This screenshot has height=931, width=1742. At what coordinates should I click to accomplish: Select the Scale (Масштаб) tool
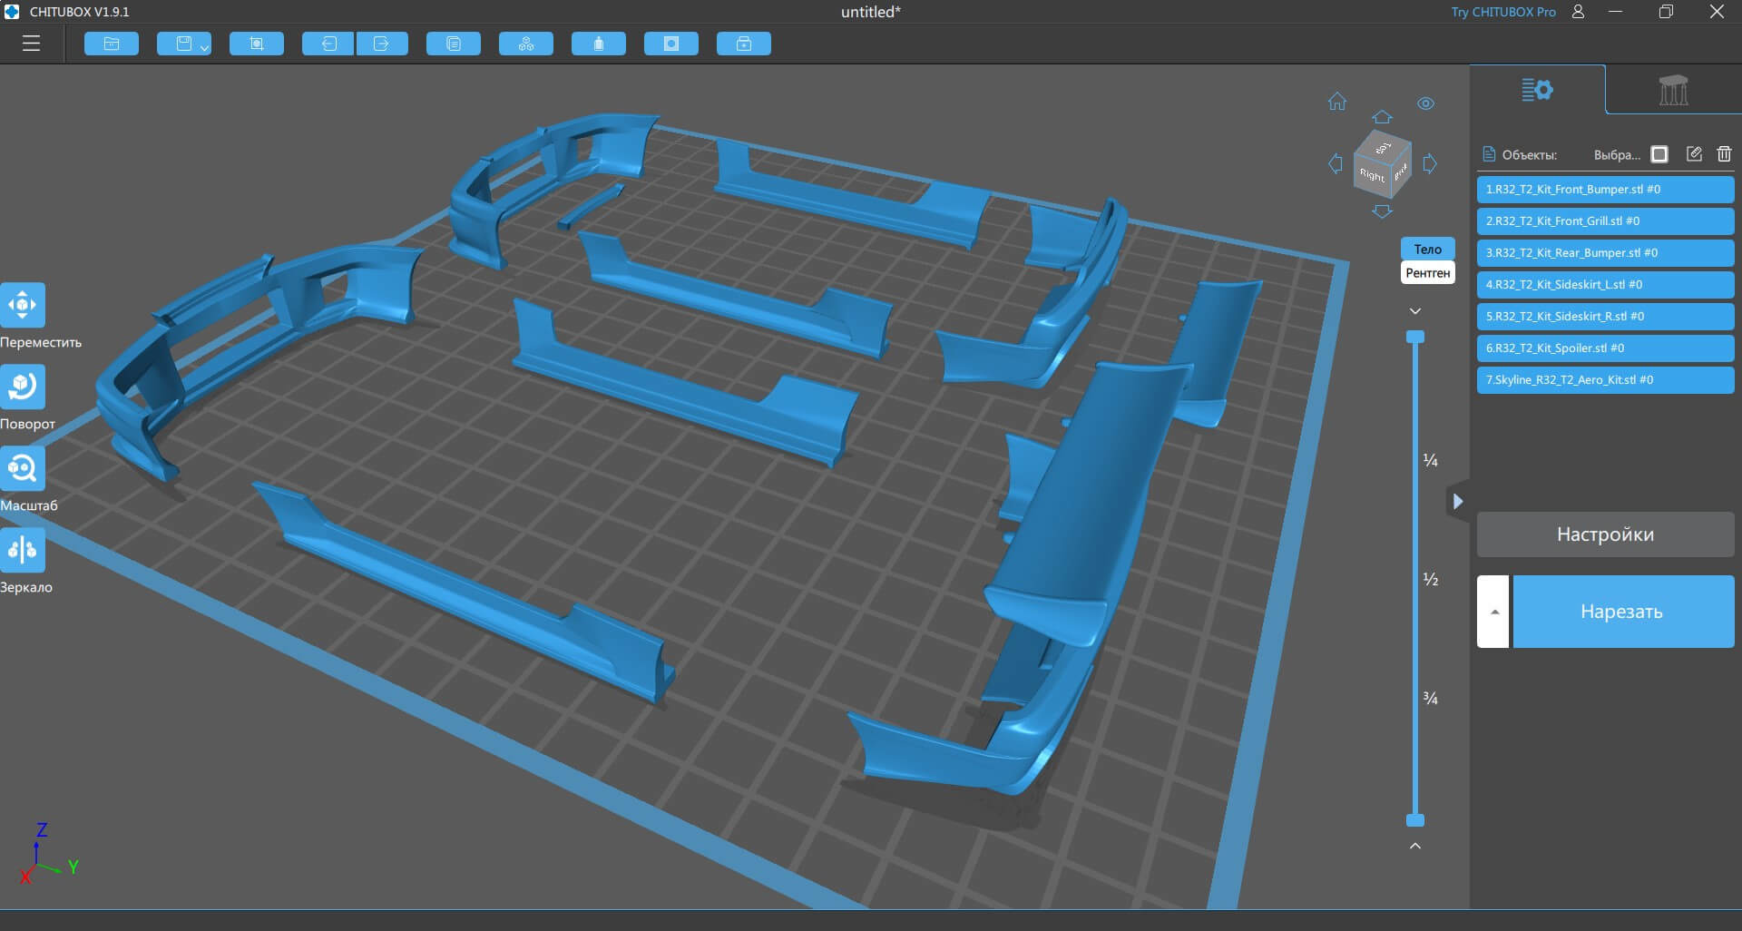pyautogui.click(x=23, y=468)
